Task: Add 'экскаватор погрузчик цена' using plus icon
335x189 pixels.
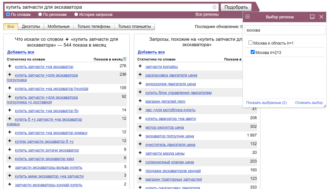Action: click(140, 136)
